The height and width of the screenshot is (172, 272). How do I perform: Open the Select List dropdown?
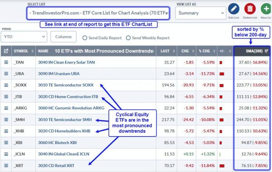[x=98, y=13]
